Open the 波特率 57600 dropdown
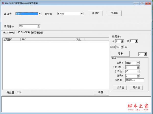 point(82,14)
